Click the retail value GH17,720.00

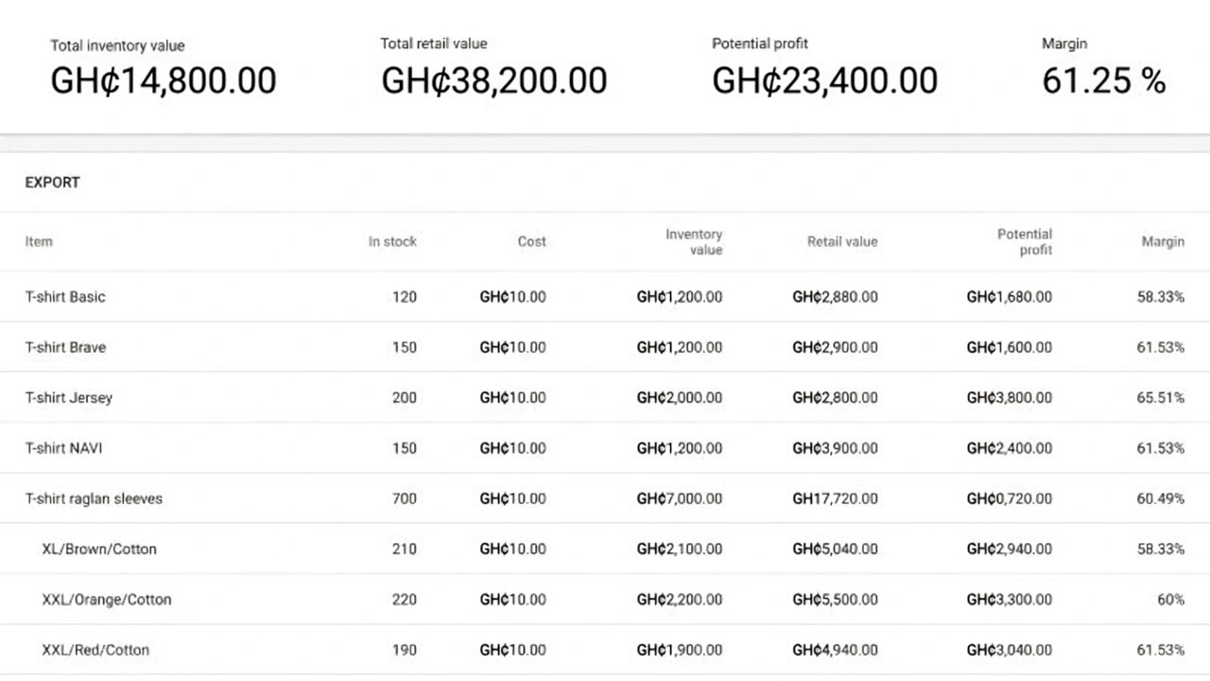(835, 498)
